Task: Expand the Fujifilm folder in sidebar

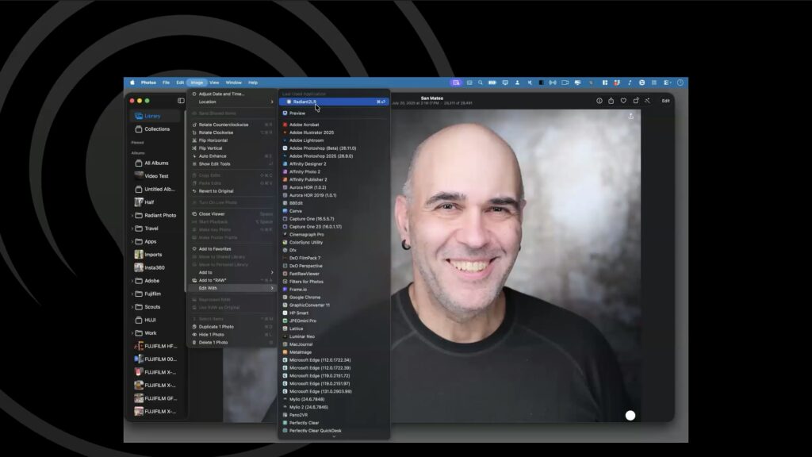Action: [x=132, y=294]
